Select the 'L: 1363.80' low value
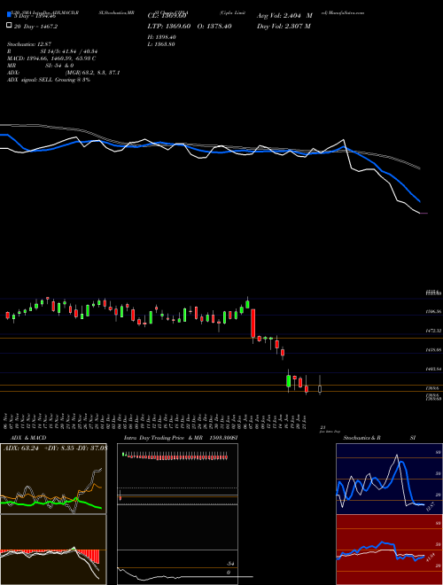443x585 pixels. [x=161, y=44]
